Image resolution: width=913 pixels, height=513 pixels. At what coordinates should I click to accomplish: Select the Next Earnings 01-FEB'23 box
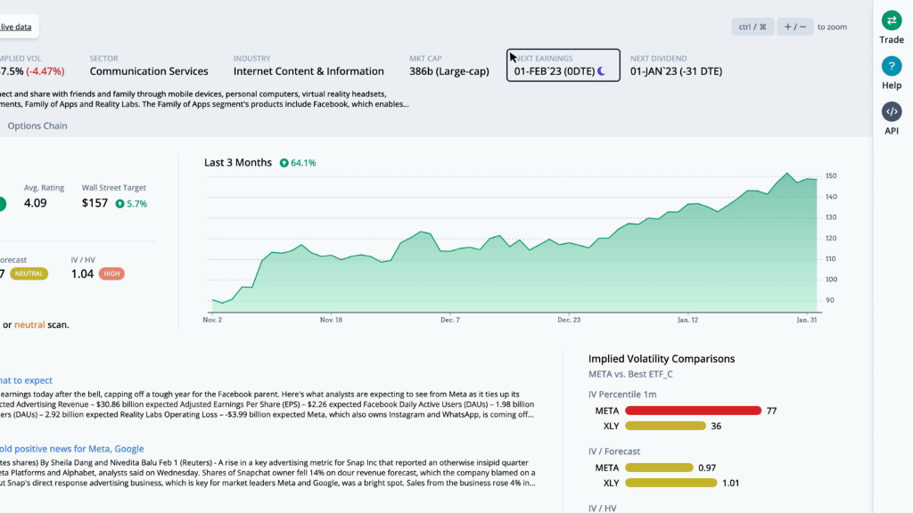(563, 65)
